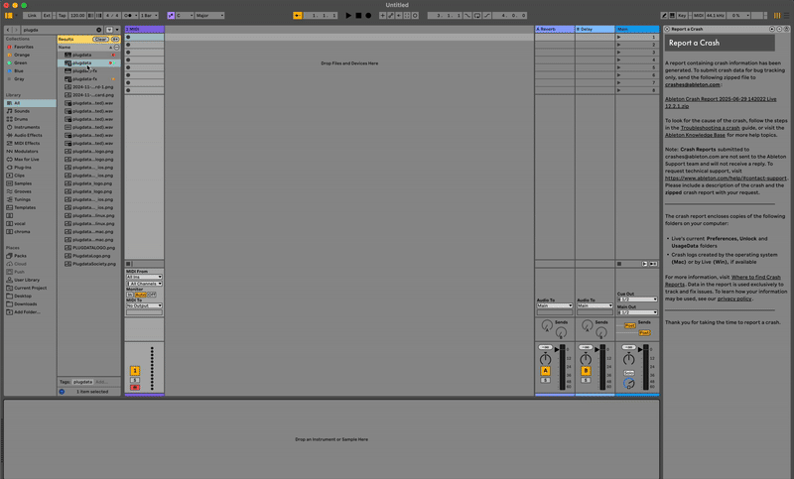This screenshot has width=794, height=479.
Task: Click the re-enable automation arrow icon
Action: (x=399, y=16)
